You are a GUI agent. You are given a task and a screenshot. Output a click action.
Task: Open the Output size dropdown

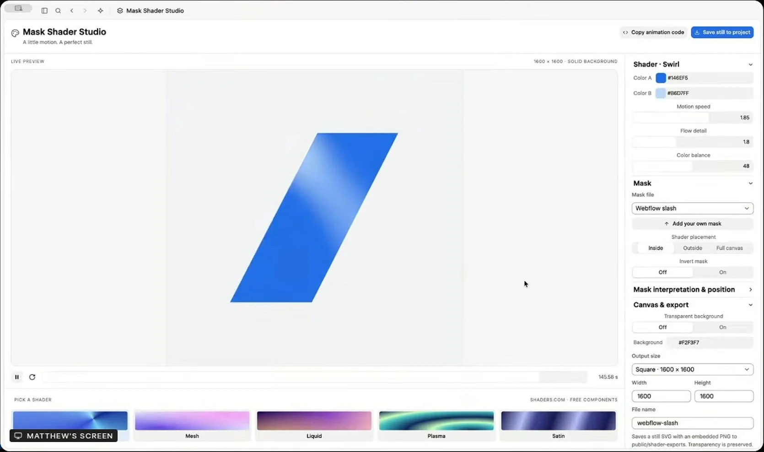click(x=692, y=369)
